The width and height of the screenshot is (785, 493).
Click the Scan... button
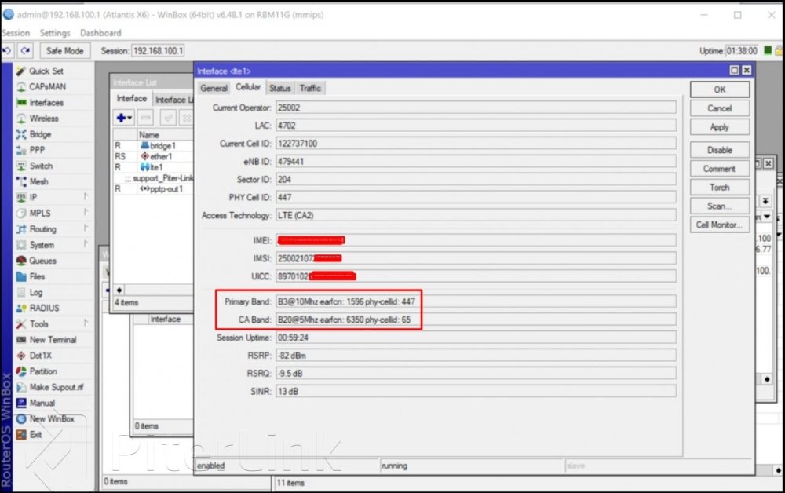pyautogui.click(x=719, y=206)
